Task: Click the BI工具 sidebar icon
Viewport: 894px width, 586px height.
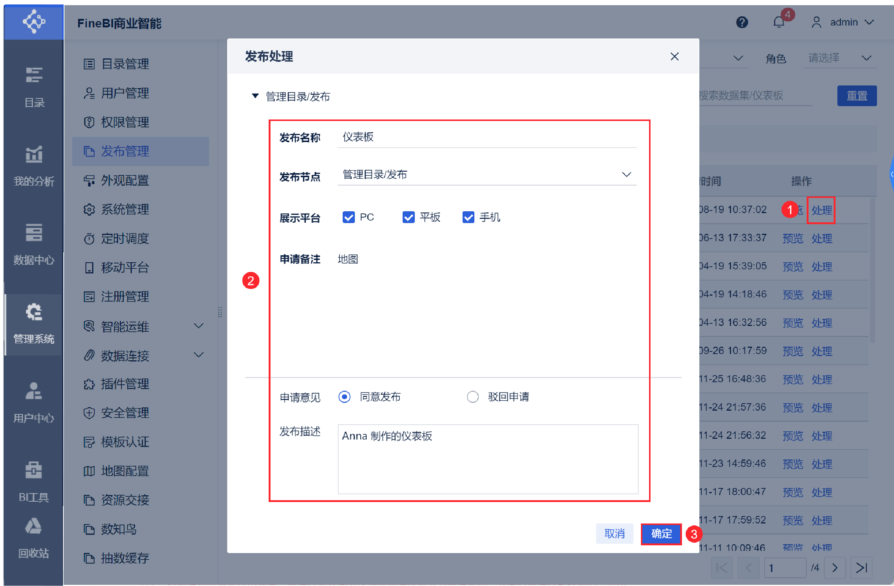Action: point(34,470)
